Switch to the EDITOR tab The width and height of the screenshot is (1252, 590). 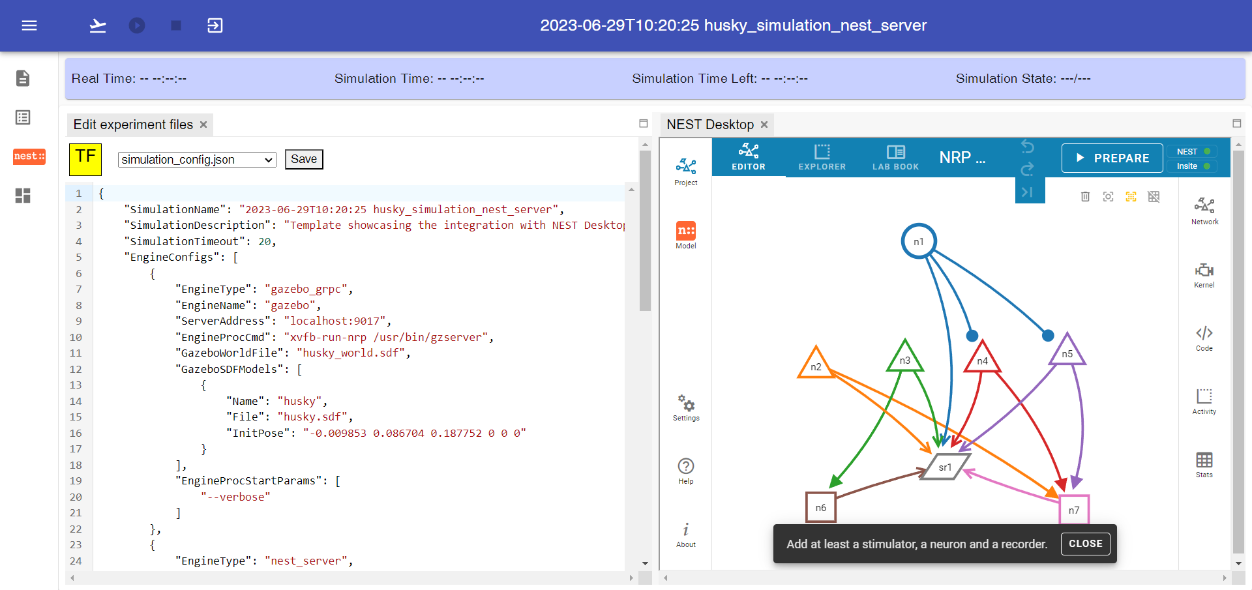pyautogui.click(x=749, y=158)
